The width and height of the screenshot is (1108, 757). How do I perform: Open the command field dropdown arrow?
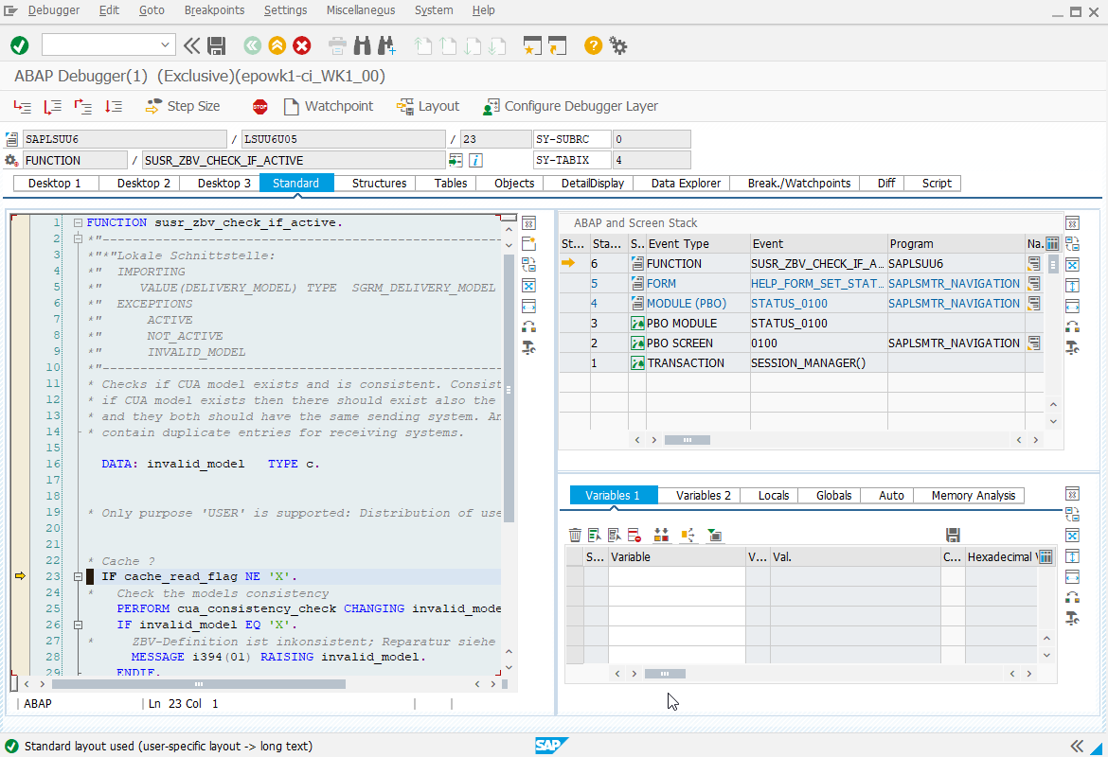(x=165, y=44)
